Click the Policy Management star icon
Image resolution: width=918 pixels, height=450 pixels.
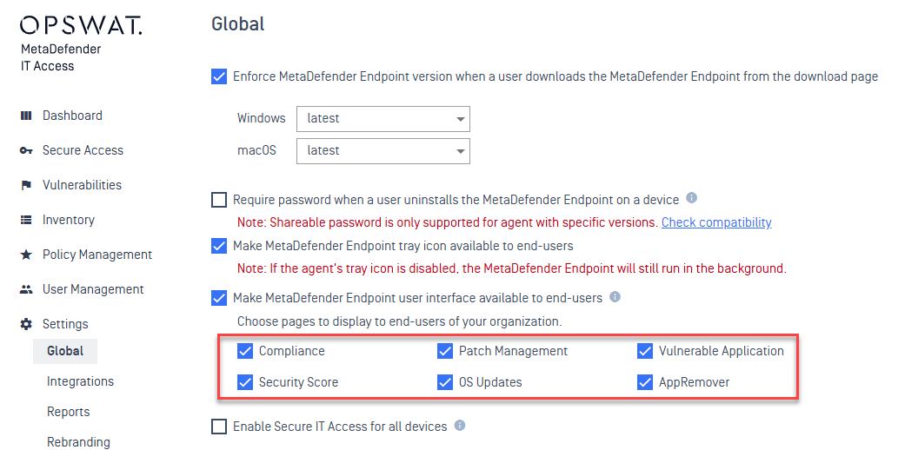[x=26, y=255]
